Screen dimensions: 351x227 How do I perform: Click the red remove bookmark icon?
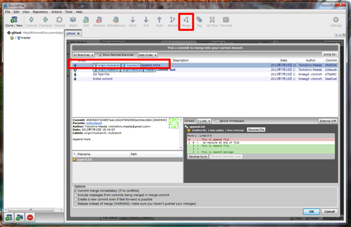click(30, 218)
